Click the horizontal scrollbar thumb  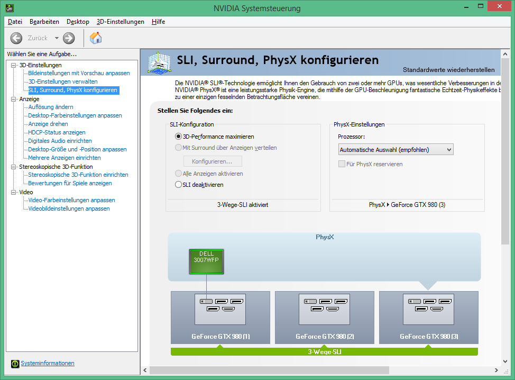point(269,370)
